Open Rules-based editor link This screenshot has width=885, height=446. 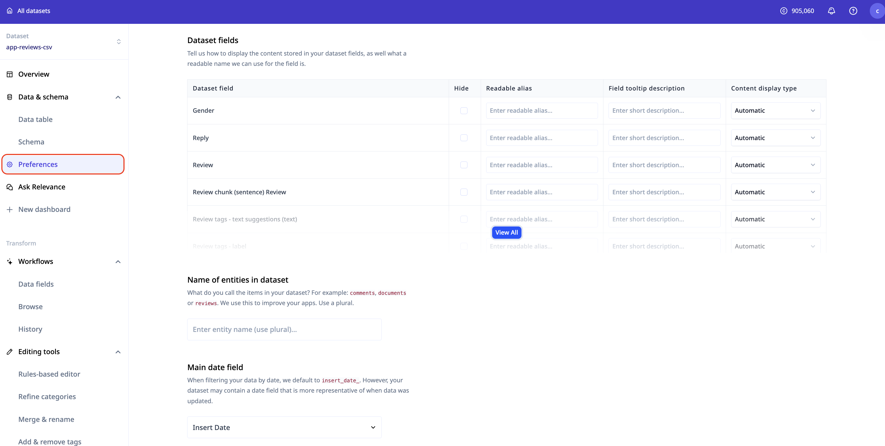49,374
